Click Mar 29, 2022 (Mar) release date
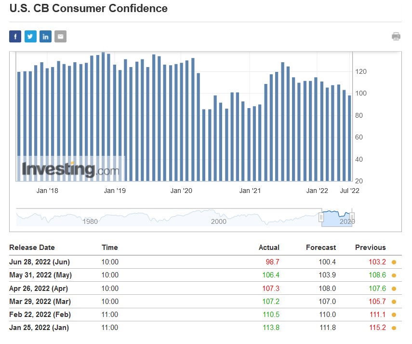 click(x=40, y=302)
